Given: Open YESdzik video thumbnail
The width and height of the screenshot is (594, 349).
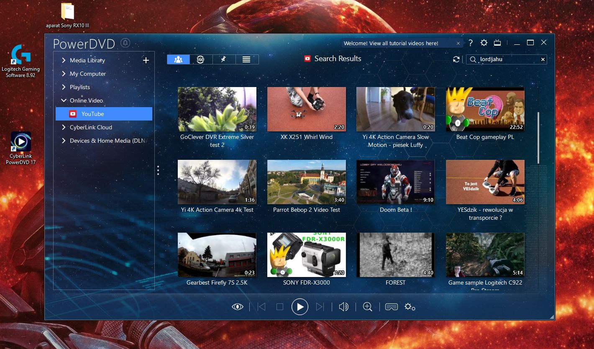Looking at the screenshot, I should pos(485,182).
